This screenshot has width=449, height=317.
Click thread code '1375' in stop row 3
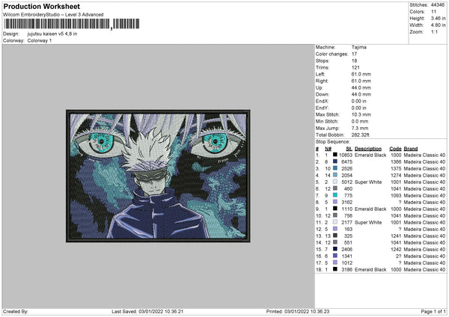pyautogui.click(x=396, y=168)
